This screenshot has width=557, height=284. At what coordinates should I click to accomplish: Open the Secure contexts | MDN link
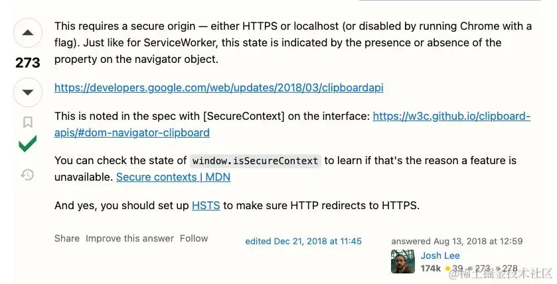click(173, 177)
